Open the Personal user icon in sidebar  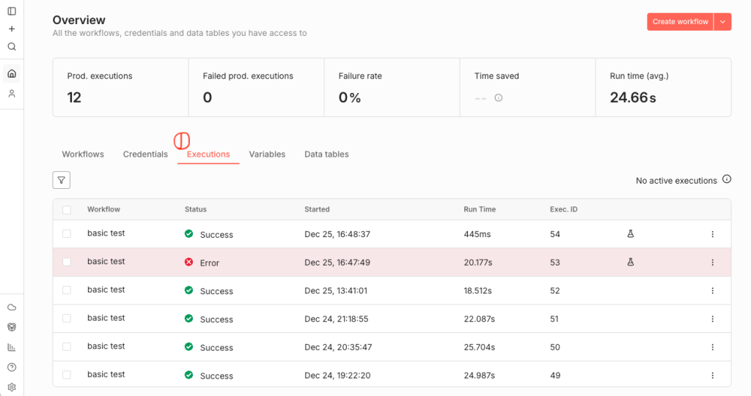(12, 94)
